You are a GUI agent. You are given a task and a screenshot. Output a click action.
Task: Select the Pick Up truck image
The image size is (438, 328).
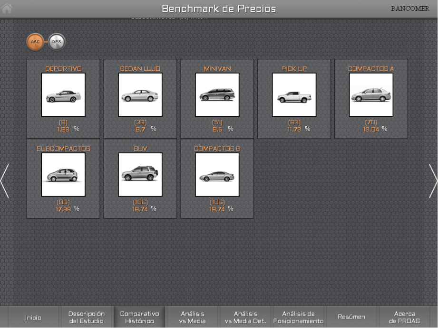(x=294, y=95)
